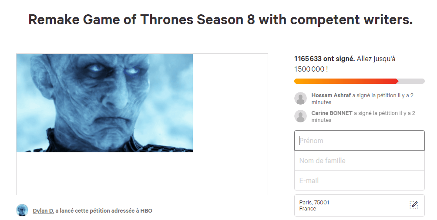437x220 pixels.
Task: Click the word France in location box
Action: click(308, 209)
